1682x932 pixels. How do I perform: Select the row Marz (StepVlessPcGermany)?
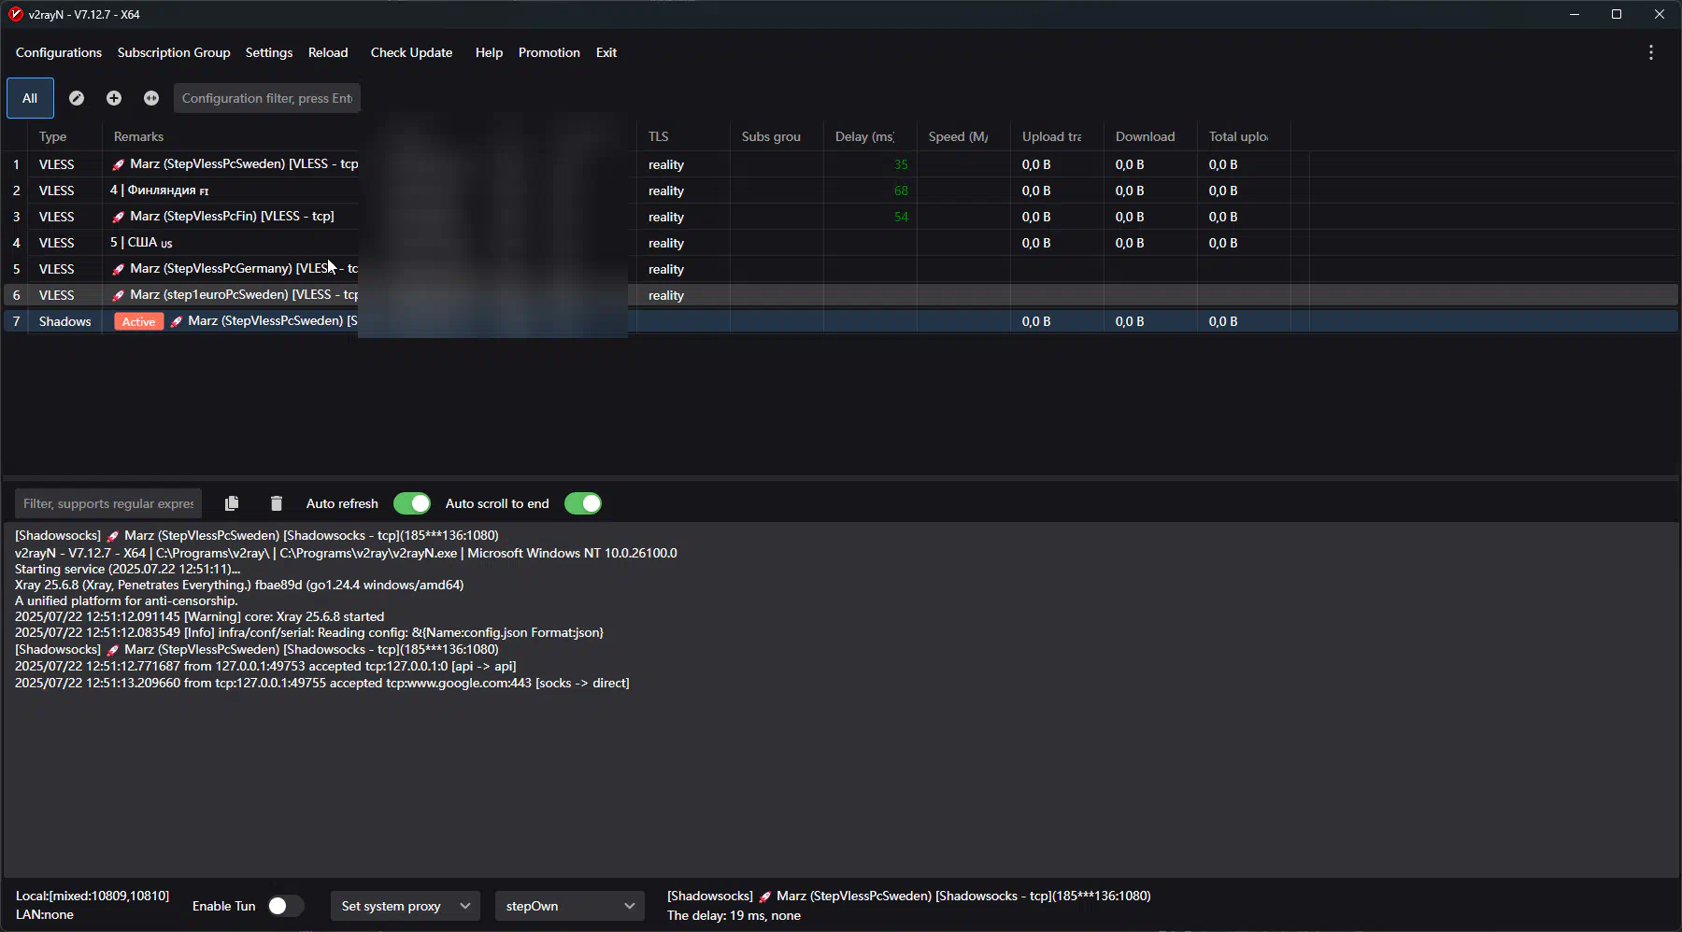coord(841,269)
